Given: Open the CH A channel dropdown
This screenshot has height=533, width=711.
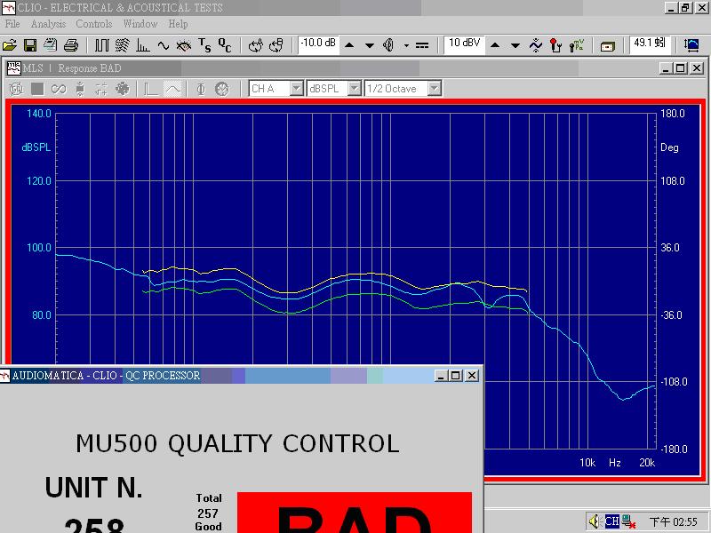Looking at the screenshot, I should 297,88.
